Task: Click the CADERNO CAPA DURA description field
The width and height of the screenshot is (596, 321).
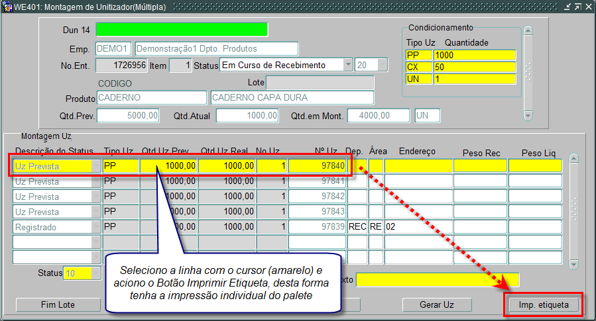Action: pyautogui.click(x=292, y=97)
